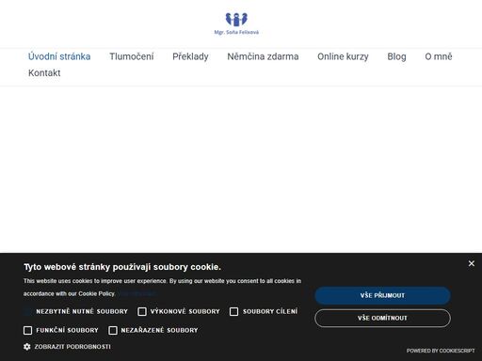Toggle the Nezbytně nutné soubory checkbox
482x361 pixels.
27,311
